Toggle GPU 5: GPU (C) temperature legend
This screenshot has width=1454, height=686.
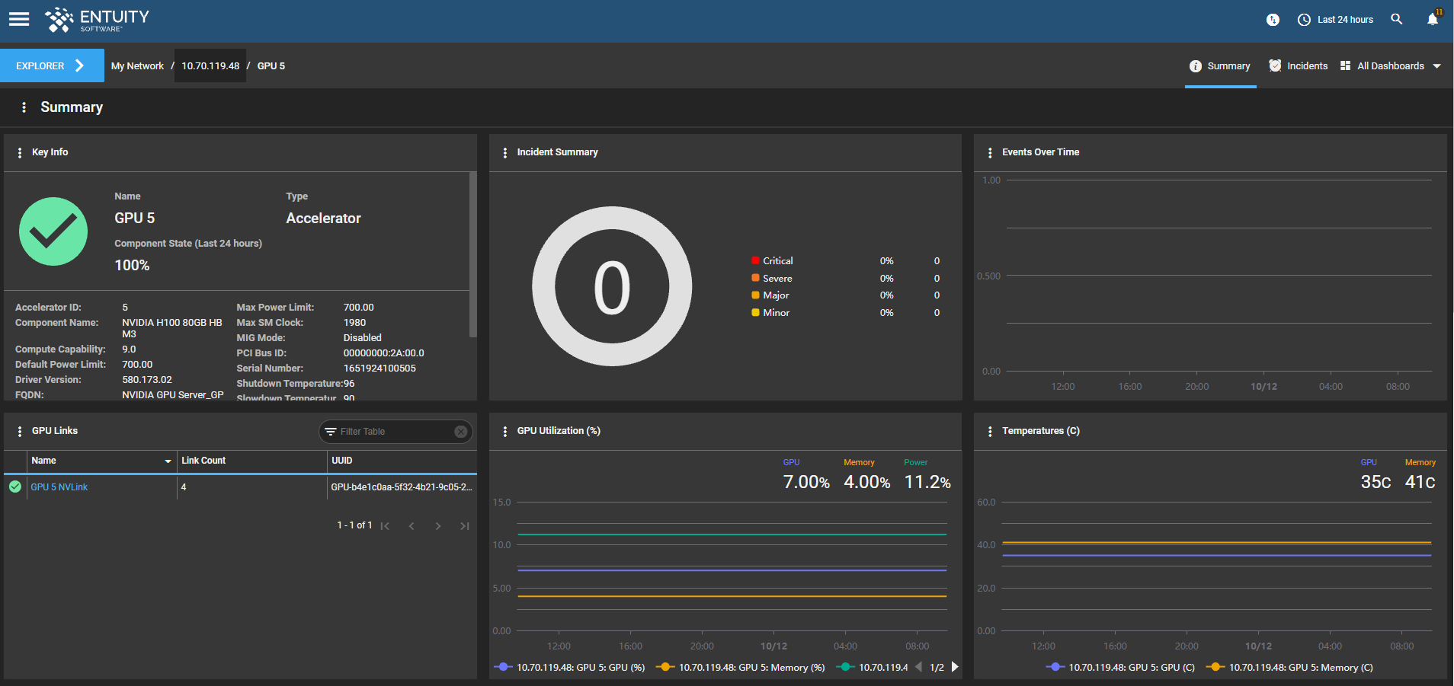1121,668
